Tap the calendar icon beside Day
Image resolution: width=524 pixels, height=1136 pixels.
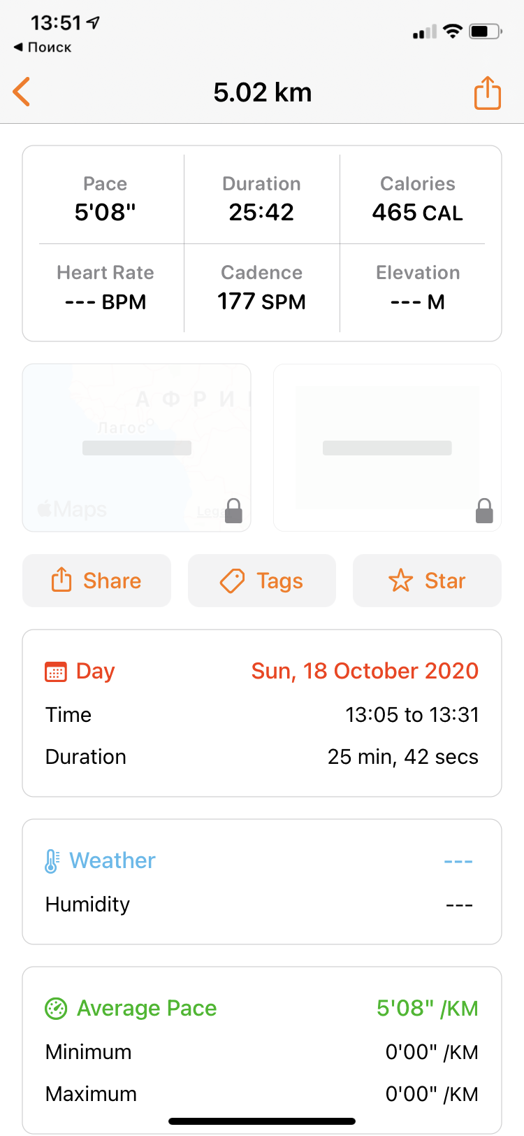point(56,672)
